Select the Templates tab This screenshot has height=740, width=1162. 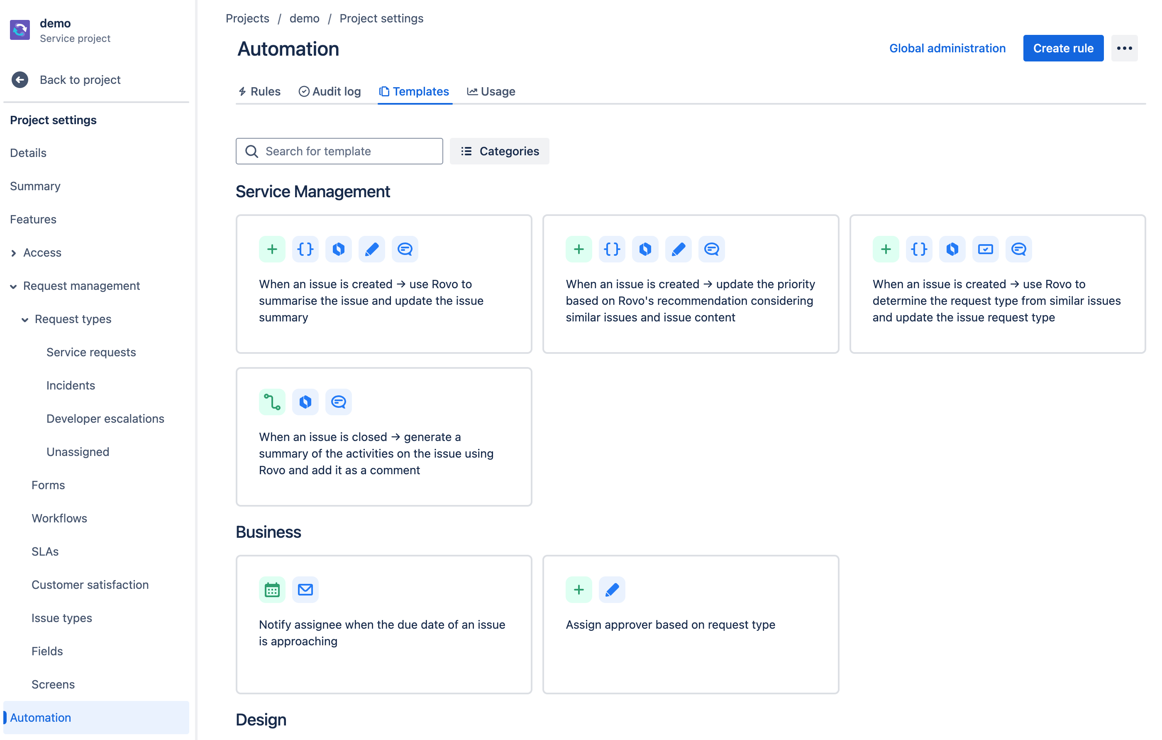(x=415, y=91)
